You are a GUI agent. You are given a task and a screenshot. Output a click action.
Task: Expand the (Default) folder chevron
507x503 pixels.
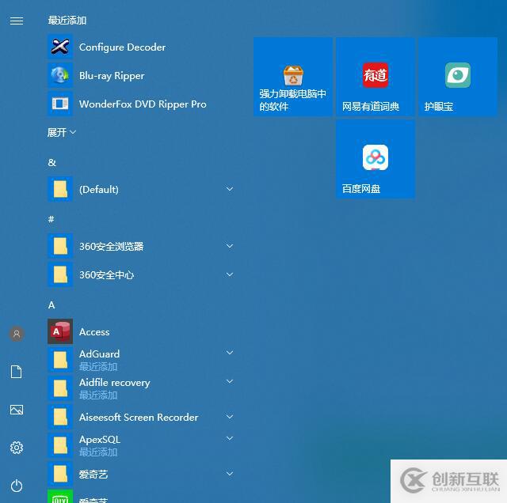(230, 189)
